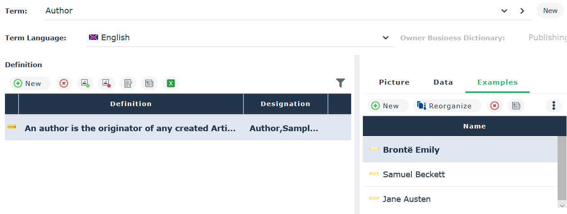Image resolution: width=567 pixels, height=214 pixels.
Task: Click the details view icon in Definition toolbar
Action: pos(149,83)
